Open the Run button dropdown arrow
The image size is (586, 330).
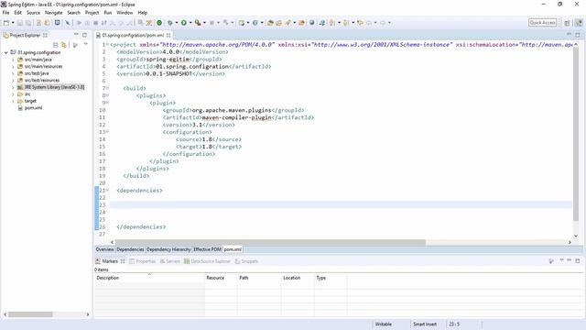tap(190, 23)
